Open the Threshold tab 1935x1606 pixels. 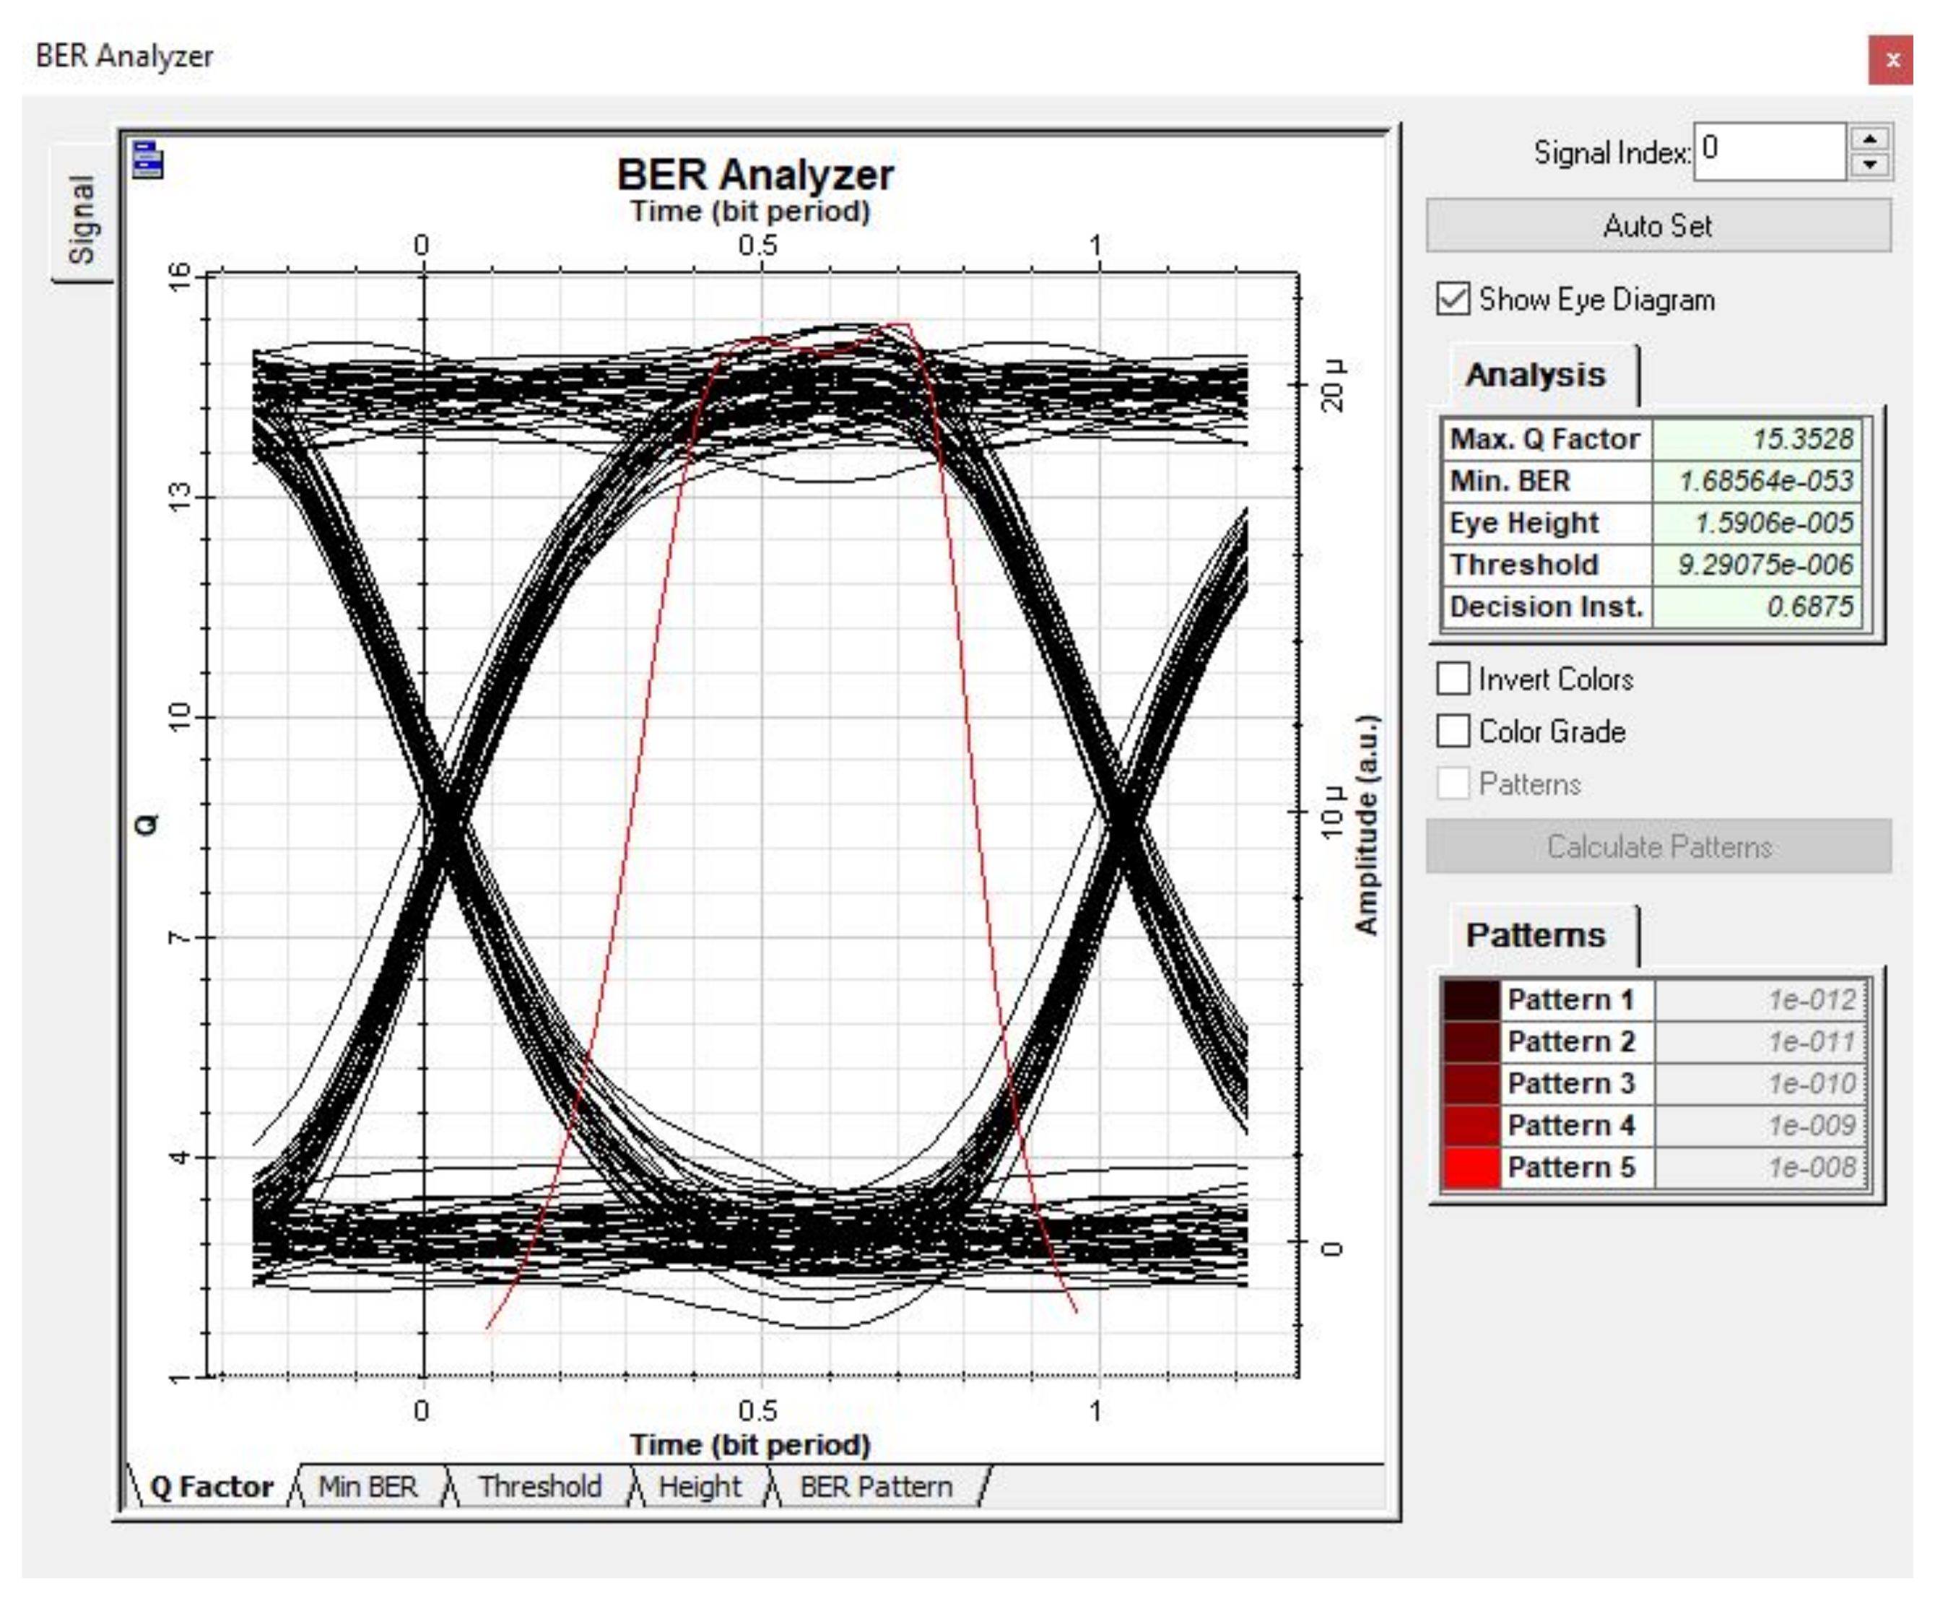click(x=540, y=1486)
